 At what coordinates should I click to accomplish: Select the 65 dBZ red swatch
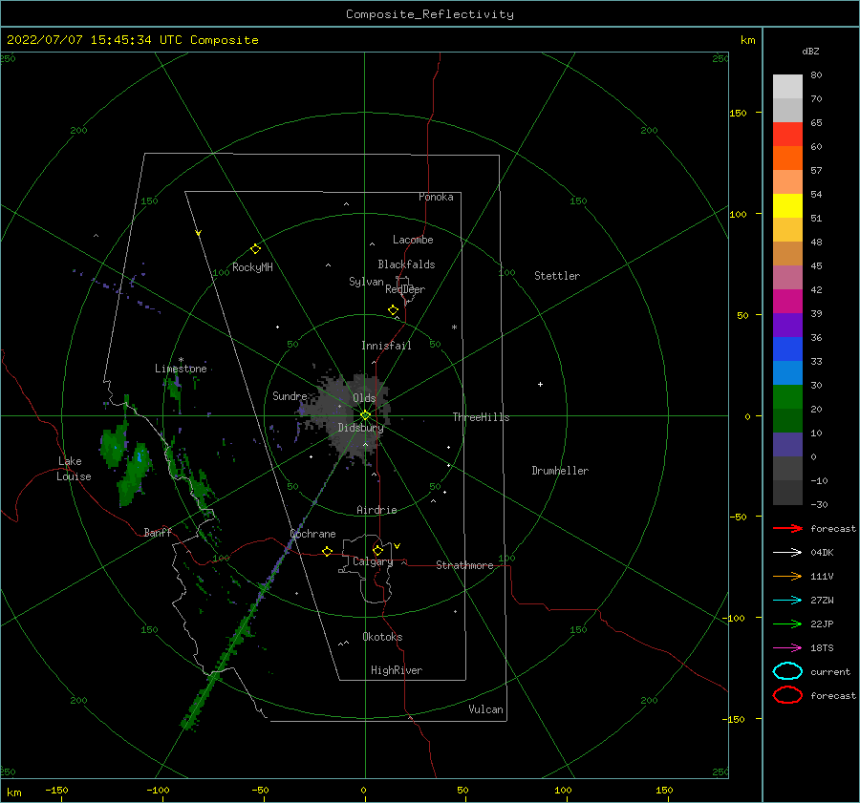pos(787,134)
